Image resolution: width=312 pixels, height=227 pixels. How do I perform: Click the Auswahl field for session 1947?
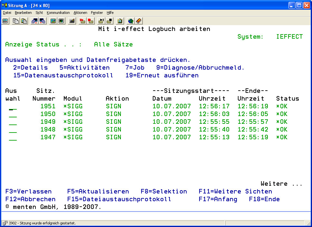13,138
